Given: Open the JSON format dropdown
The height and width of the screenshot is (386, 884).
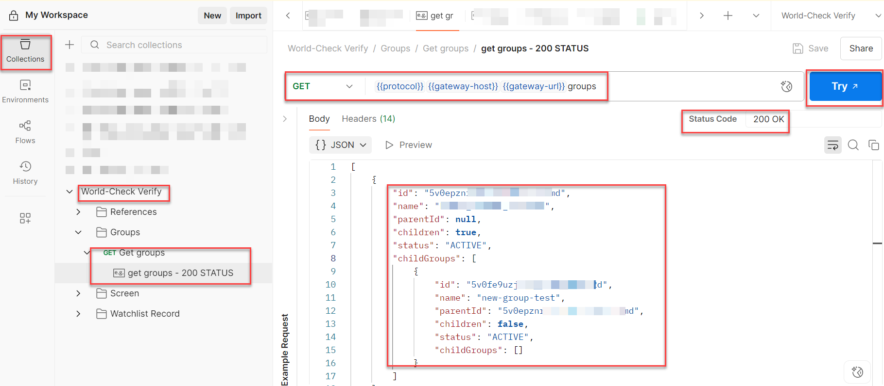Looking at the screenshot, I should [x=341, y=145].
